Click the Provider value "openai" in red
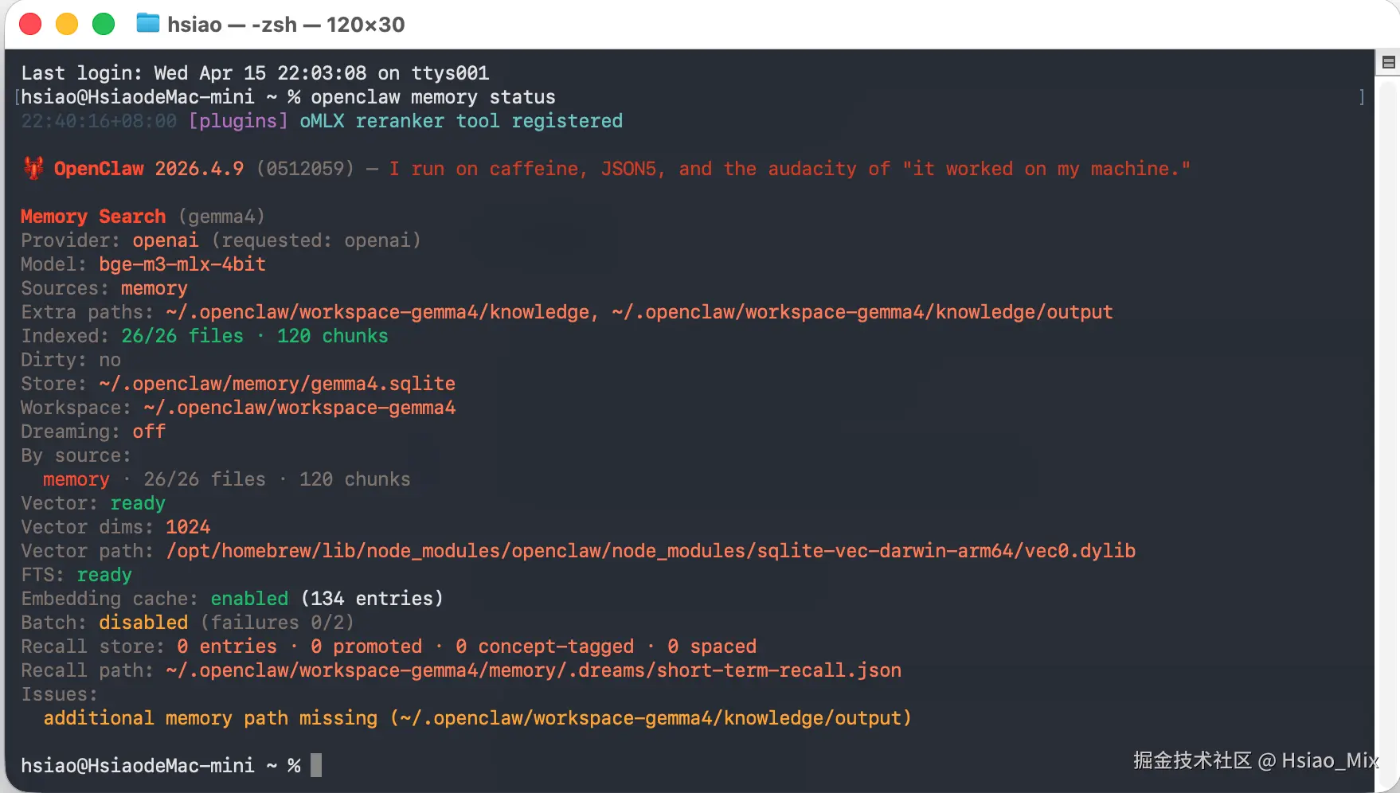This screenshot has height=793, width=1400. (x=166, y=240)
